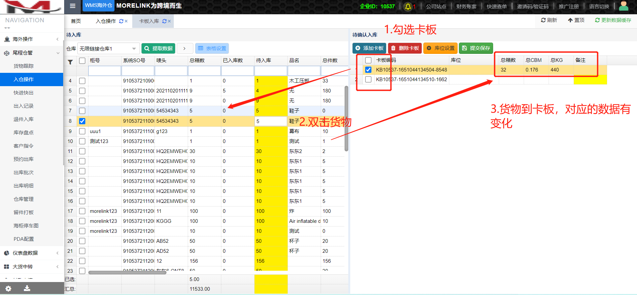Click the download icon at sidebar bottom
The image size is (637, 295).
(27, 288)
